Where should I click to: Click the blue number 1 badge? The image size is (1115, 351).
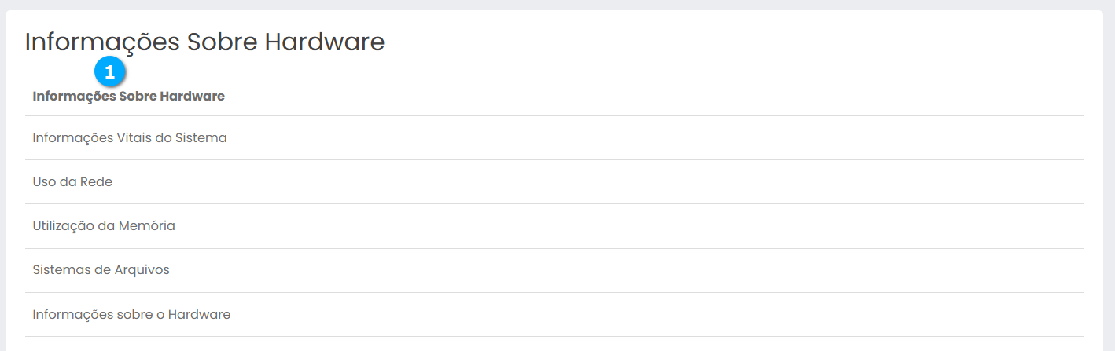[110, 72]
